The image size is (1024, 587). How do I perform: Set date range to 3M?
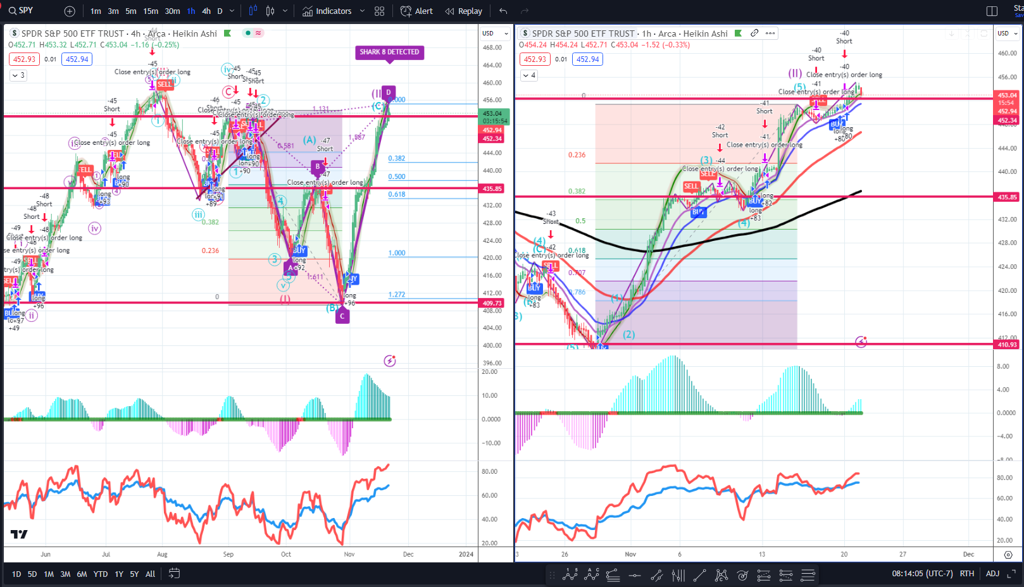[65, 574]
